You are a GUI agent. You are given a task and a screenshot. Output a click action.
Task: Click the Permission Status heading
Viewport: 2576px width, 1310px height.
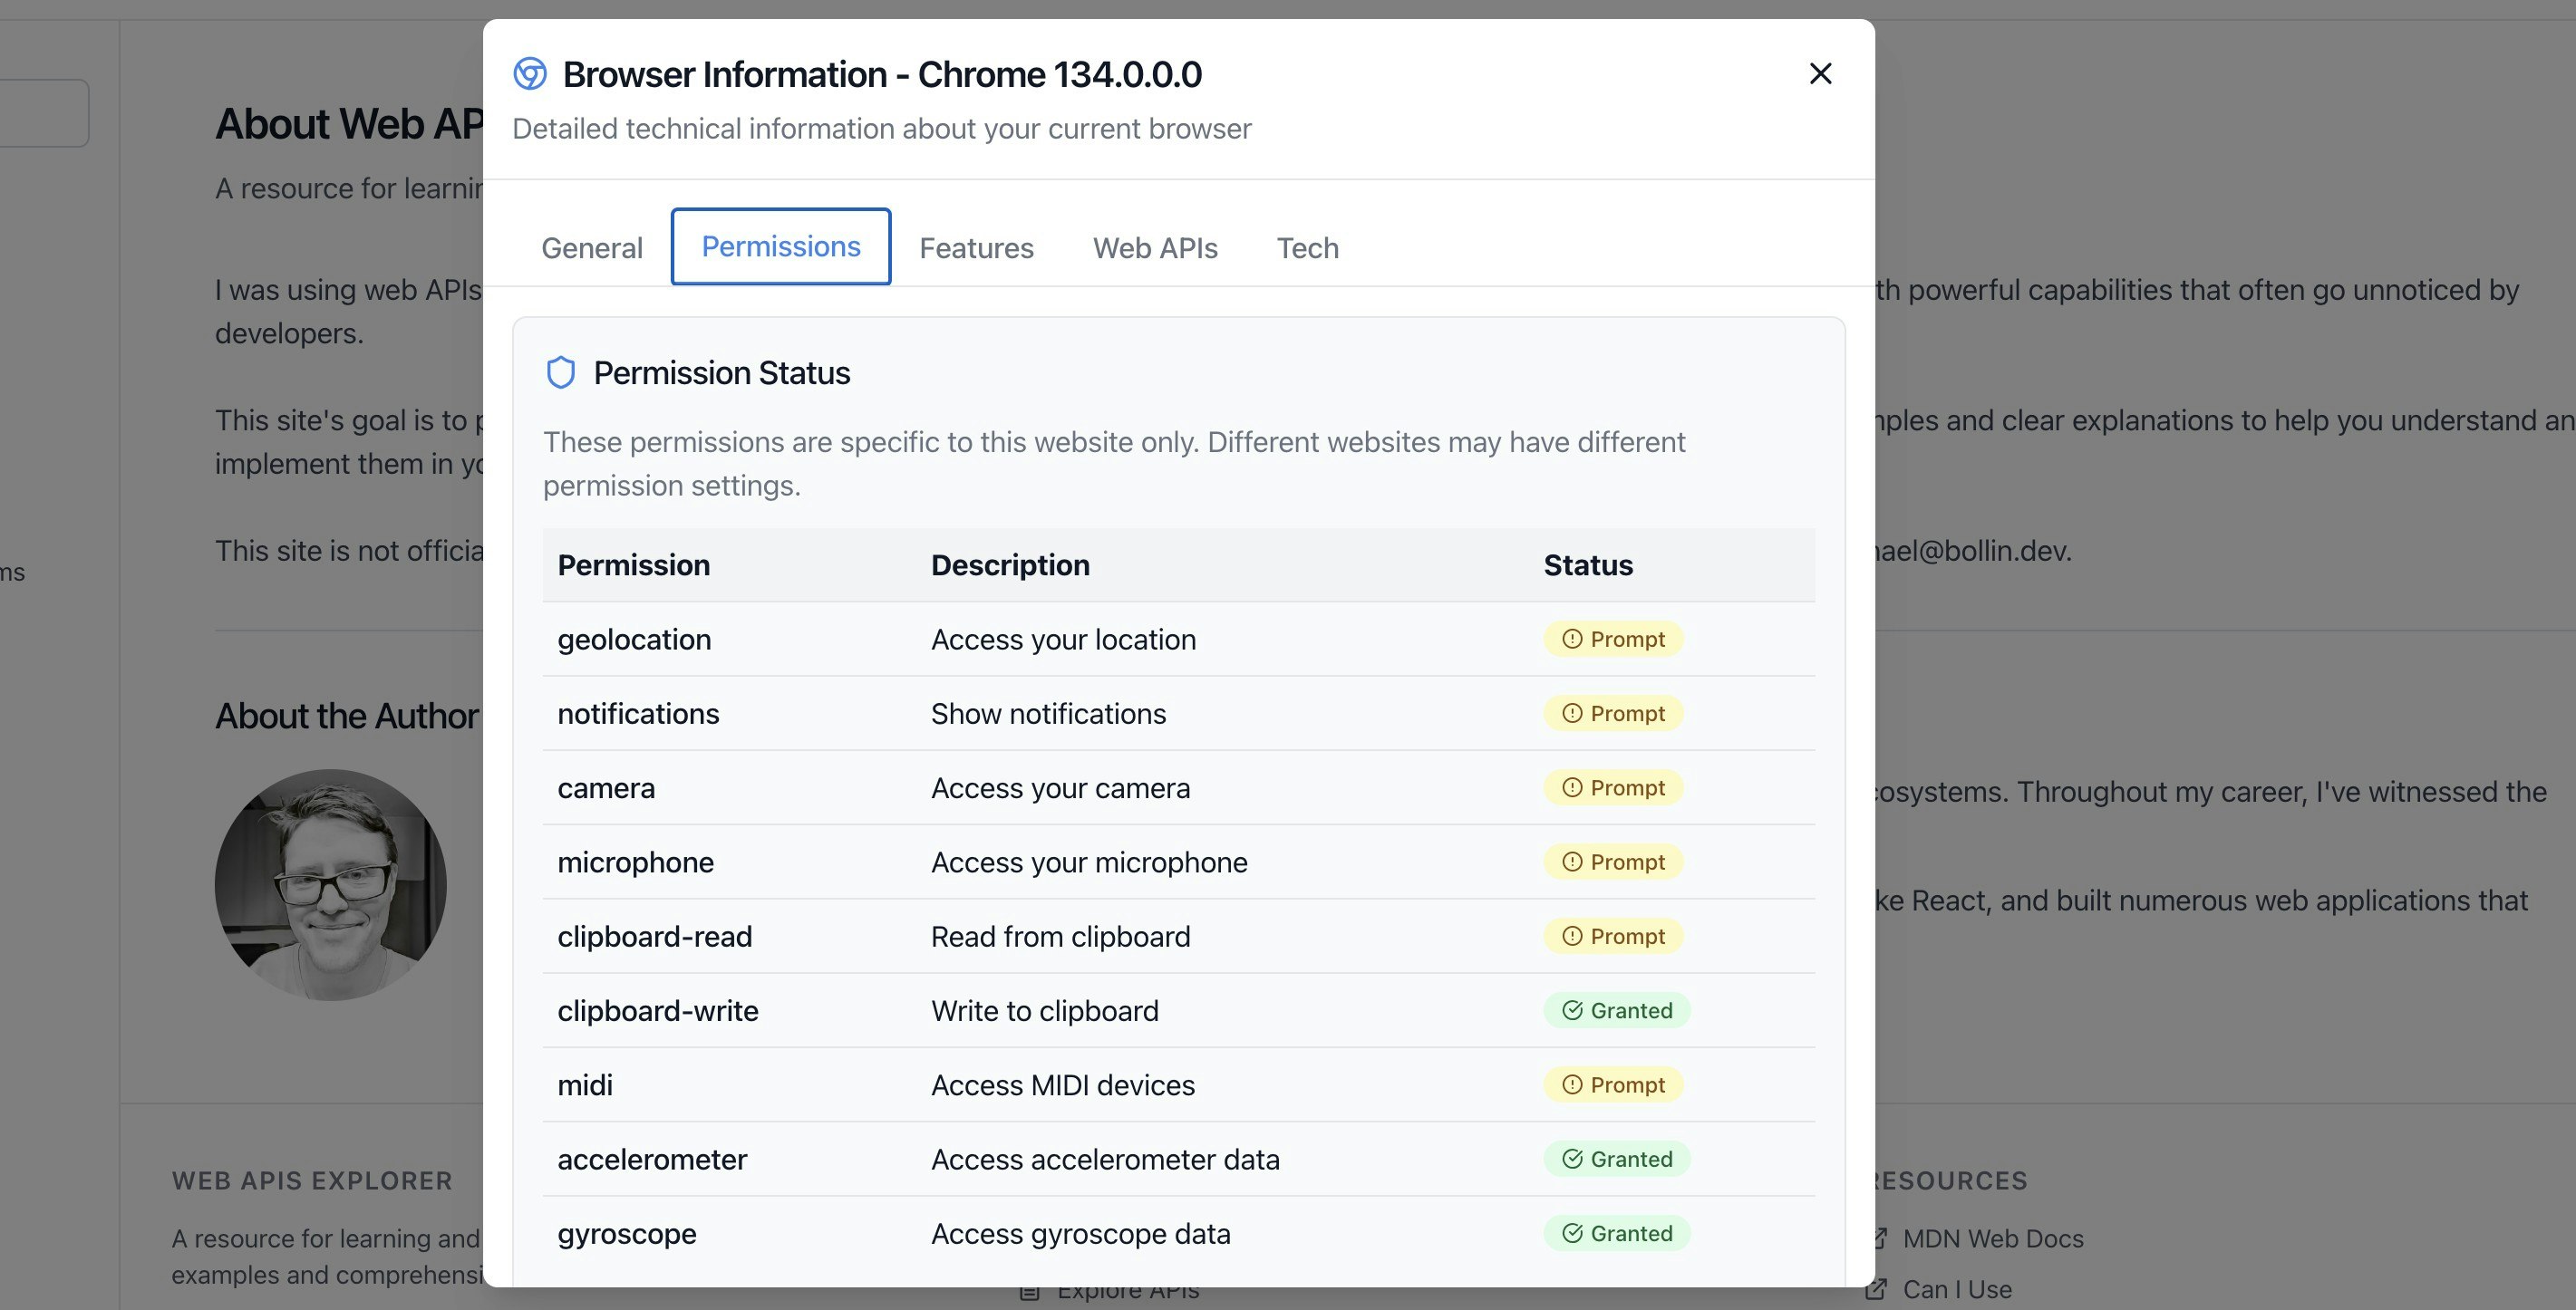coord(721,372)
